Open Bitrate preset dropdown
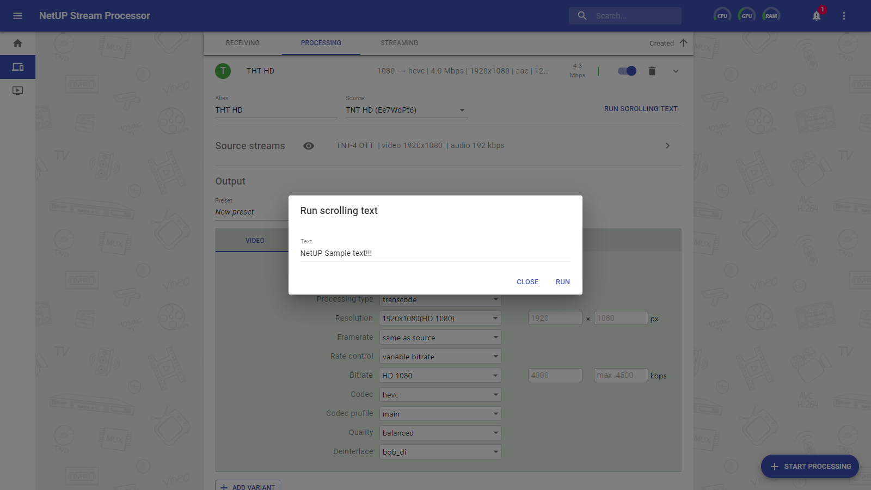 point(440,375)
